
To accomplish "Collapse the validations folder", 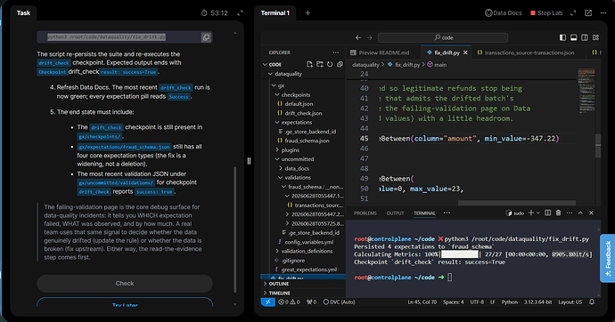I will click(x=294, y=177).
